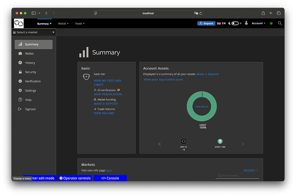Open the Help section in sidebar
296x196 pixels.
click(x=28, y=100)
